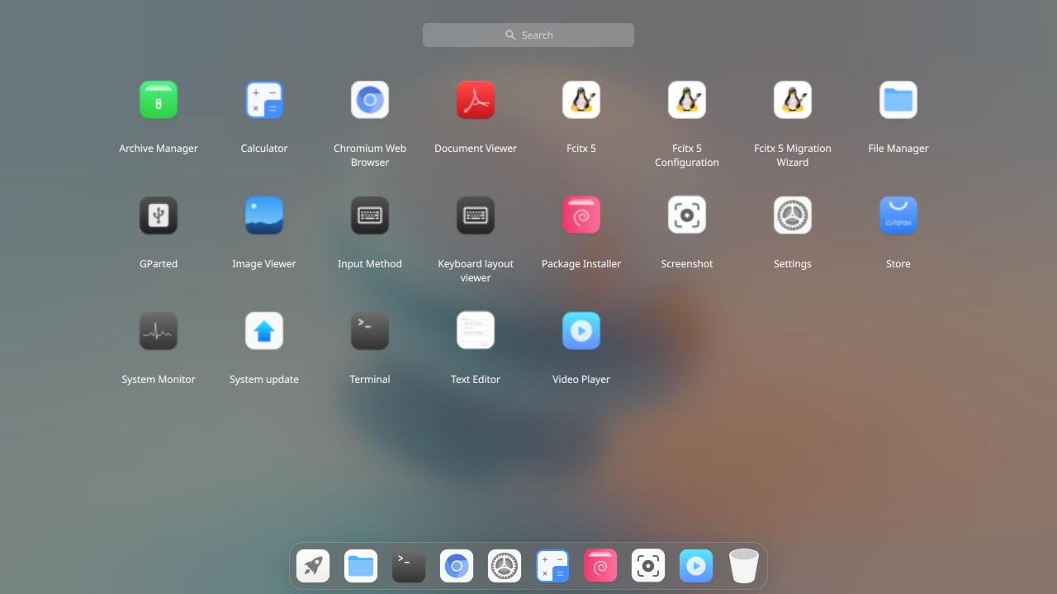Click the rocket launcher icon in dock
Image resolution: width=1057 pixels, height=594 pixels.
click(x=313, y=566)
